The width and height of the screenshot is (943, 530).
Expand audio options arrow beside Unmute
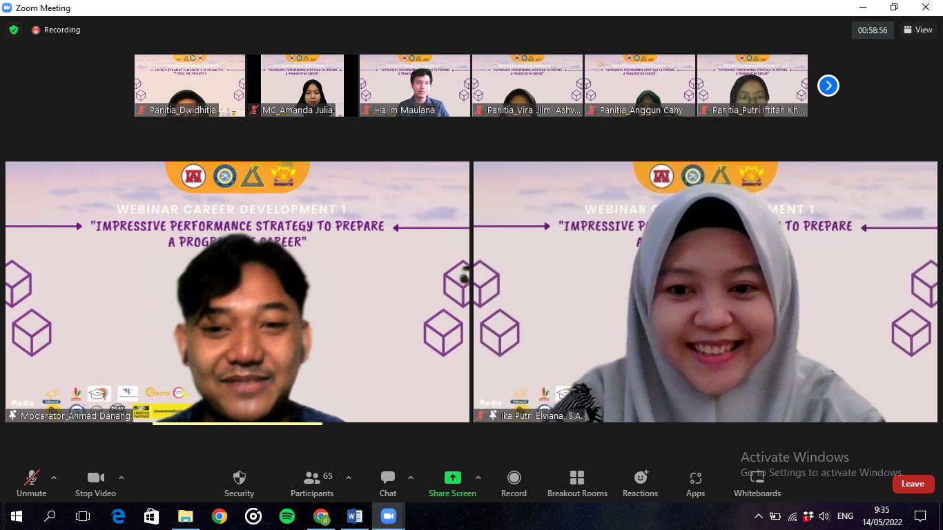pos(54,478)
